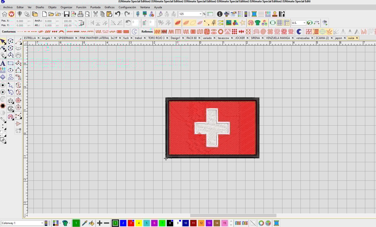Expand the open-recent-files dropdown arrow
Screen dimensions: 376x227
(x=62, y=14)
